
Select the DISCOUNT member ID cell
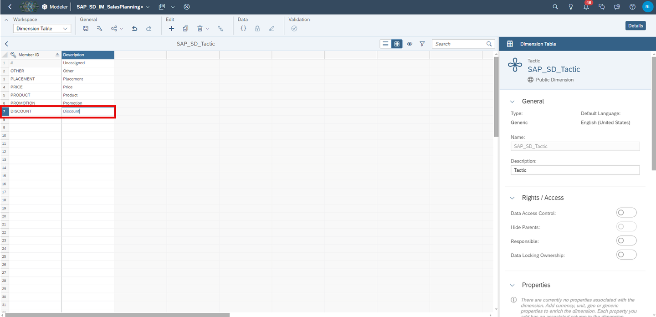pos(35,111)
